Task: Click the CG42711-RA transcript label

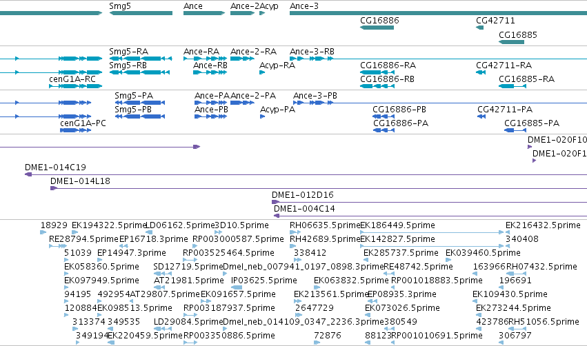Action: click(504, 65)
